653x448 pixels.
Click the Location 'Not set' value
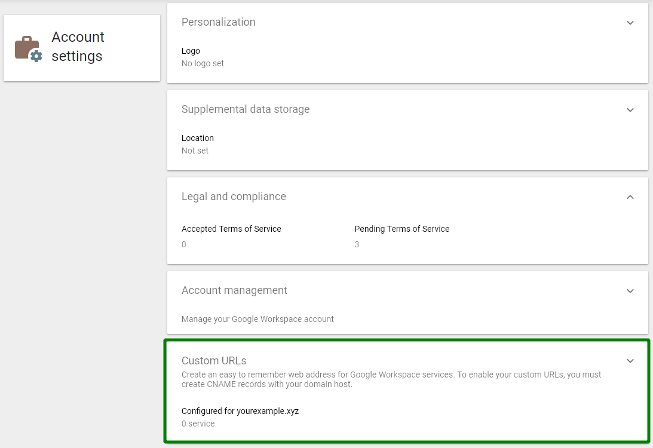click(x=195, y=151)
